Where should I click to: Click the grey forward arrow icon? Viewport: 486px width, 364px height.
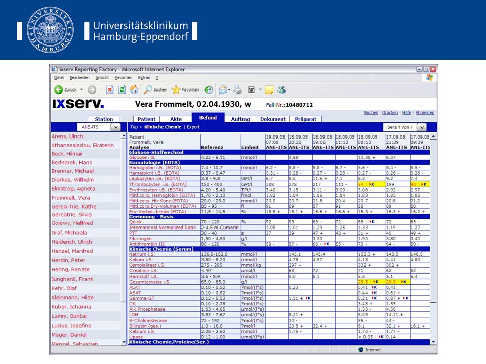(x=92, y=90)
